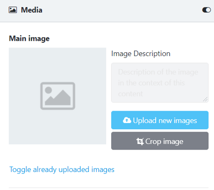
Task: Open Toggle already uploaded images link
Action: [x=62, y=170]
